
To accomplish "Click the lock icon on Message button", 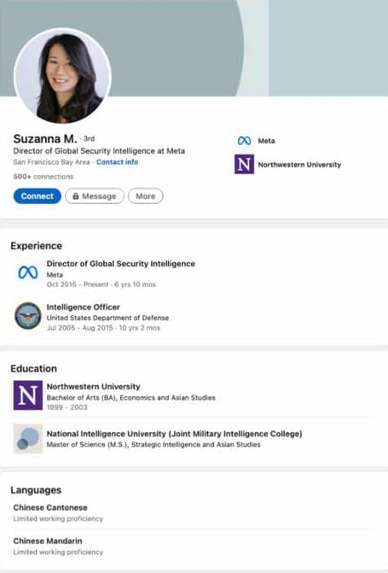I will [76, 196].
